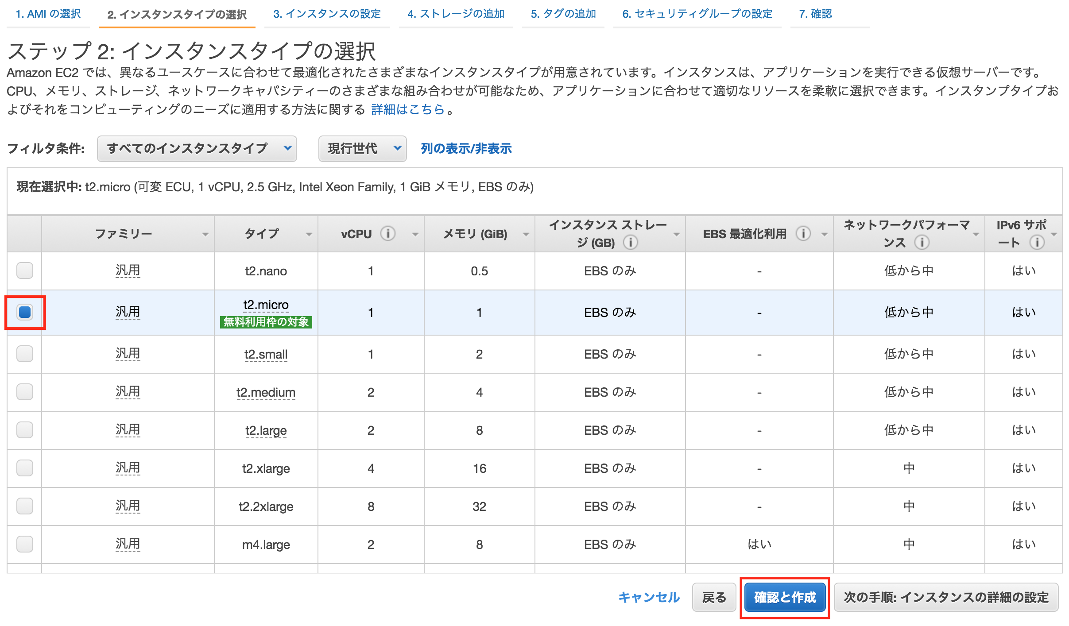Screen dimensions: 1069x626
Task: Sort by ファミリー column arrow
Action: pyautogui.click(x=205, y=234)
